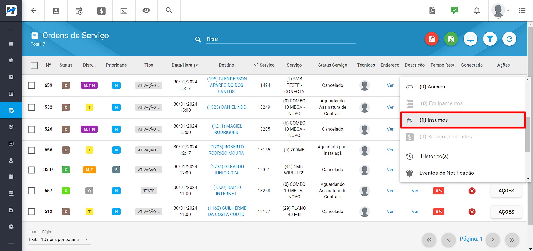Screen dimensions: 533x251
Task: Export orders to PDF with red button
Action: (x=432, y=39)
